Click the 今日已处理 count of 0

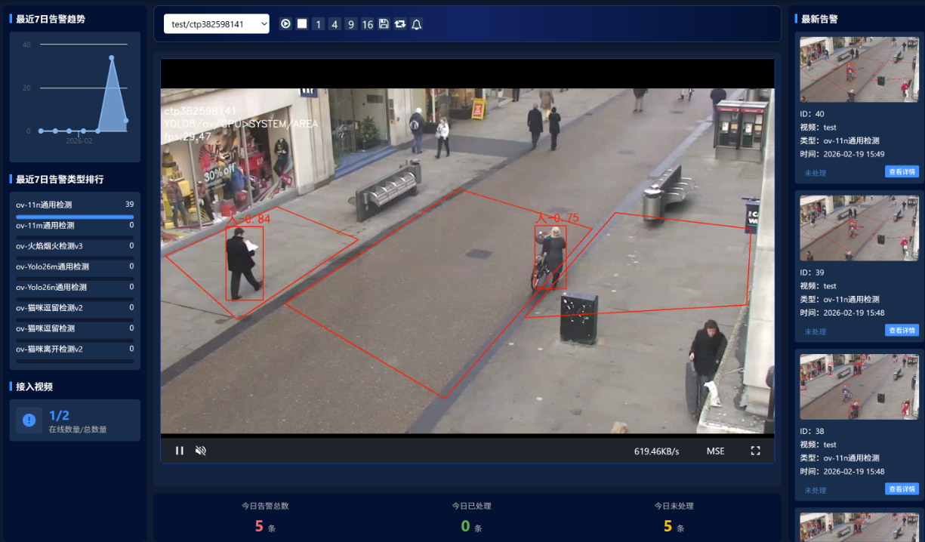point(465,526)
